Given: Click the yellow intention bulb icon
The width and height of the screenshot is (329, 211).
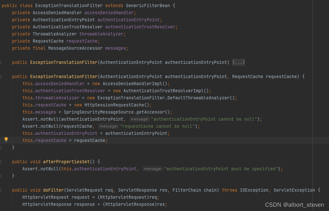Looking at the screenshot, I should (6, 139).
